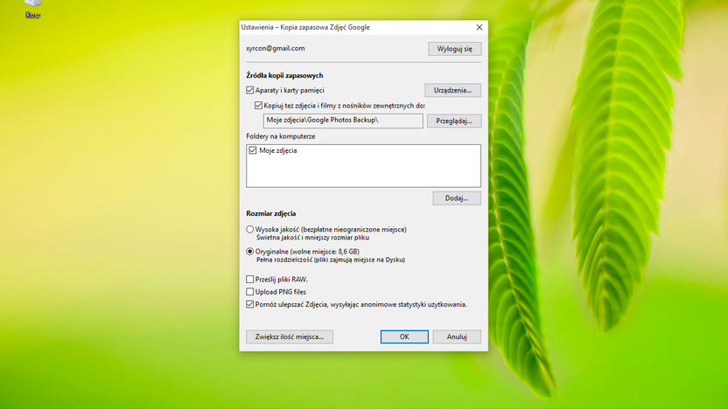Click the Źródła kopii zapasowych heading

click(x=284, y=75)
